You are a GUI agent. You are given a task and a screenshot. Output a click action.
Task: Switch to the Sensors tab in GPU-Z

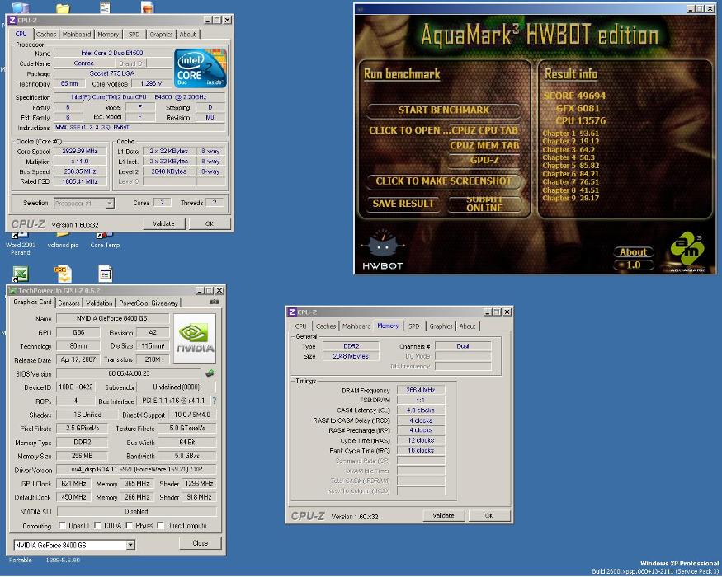tap(69, 303)
